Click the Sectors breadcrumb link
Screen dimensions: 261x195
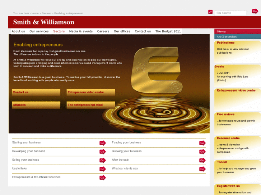click(46, 13)
